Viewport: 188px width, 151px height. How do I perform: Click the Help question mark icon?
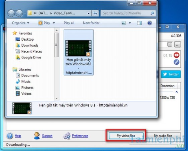pos(10,136)
